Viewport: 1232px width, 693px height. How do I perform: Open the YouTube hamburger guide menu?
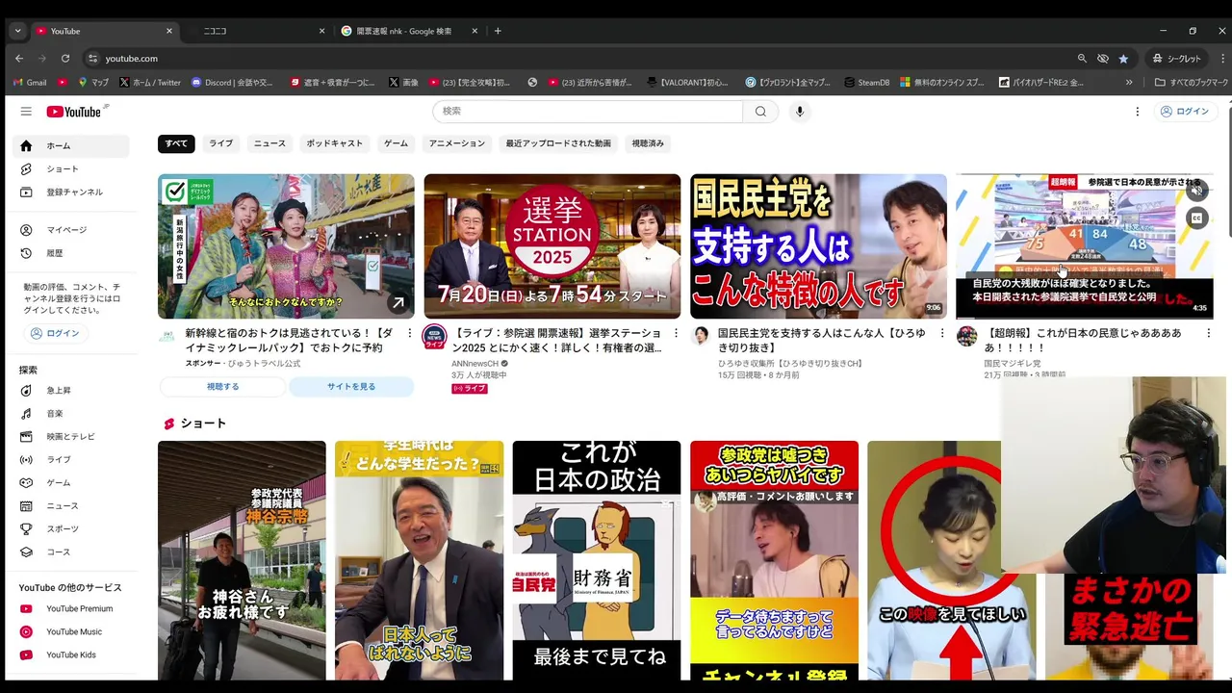26,112
